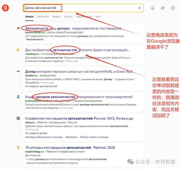Viewport: 181px width, 169px height.
Task: Open image search camera icon
Action: point(173,8)
